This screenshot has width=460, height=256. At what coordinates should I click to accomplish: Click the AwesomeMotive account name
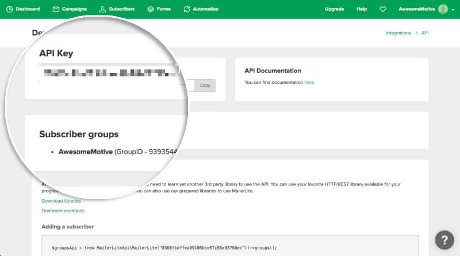point(416,9)
